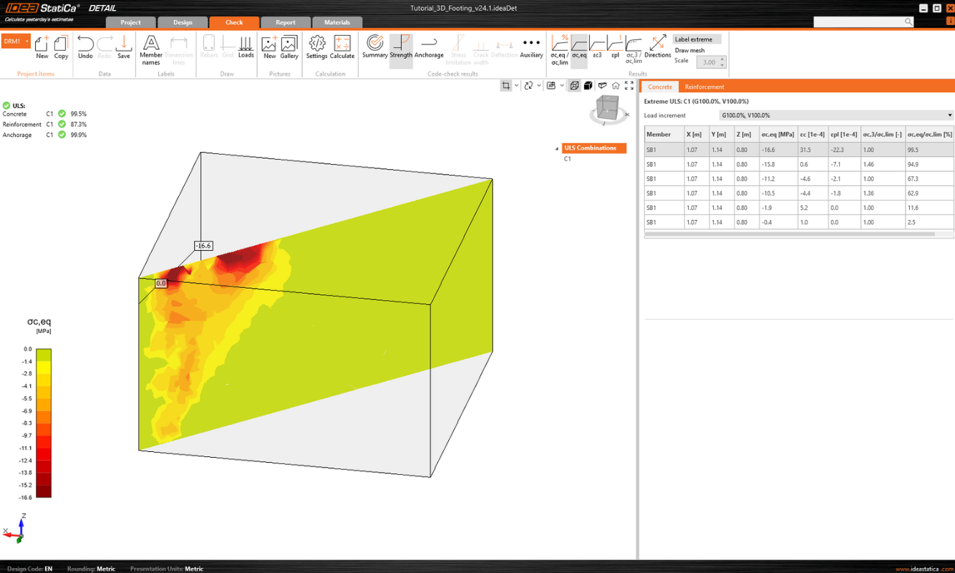Viewport: 955px width, 573px height.
Task: Toggle the Label extreme option
Action: [693, 39]
